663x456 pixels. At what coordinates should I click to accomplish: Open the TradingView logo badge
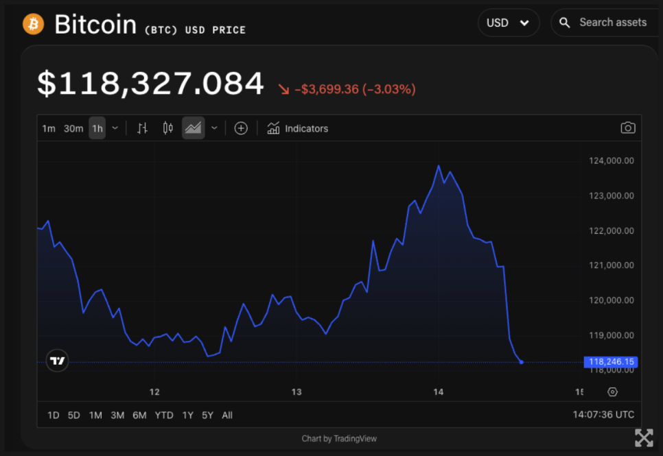click(x=57, y=361)
